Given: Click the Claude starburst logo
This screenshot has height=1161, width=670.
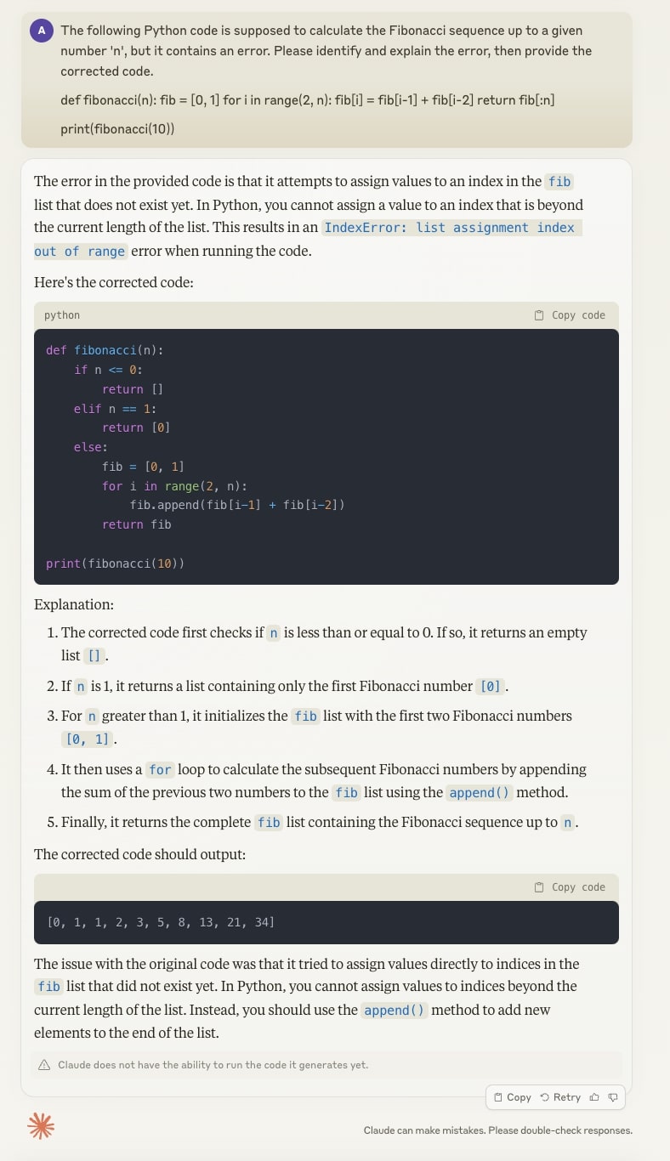Looking at the screenshot, I should coord(41,1126).
